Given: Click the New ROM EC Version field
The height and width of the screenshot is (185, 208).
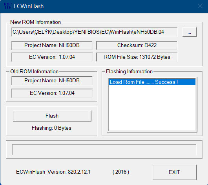Looking at the screenshot, I should [52, 57].
